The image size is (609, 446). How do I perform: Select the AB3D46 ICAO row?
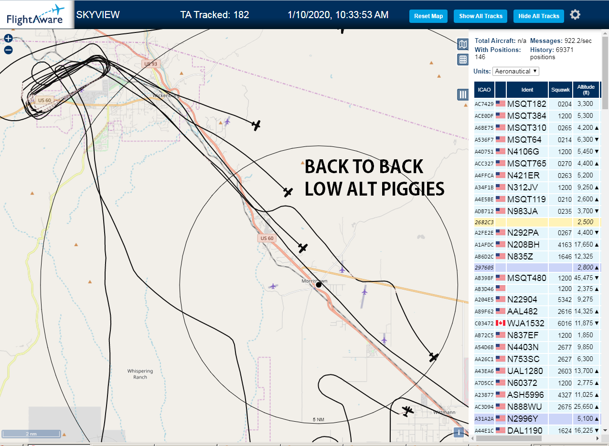pyautogui.click(x=537, y=289)
